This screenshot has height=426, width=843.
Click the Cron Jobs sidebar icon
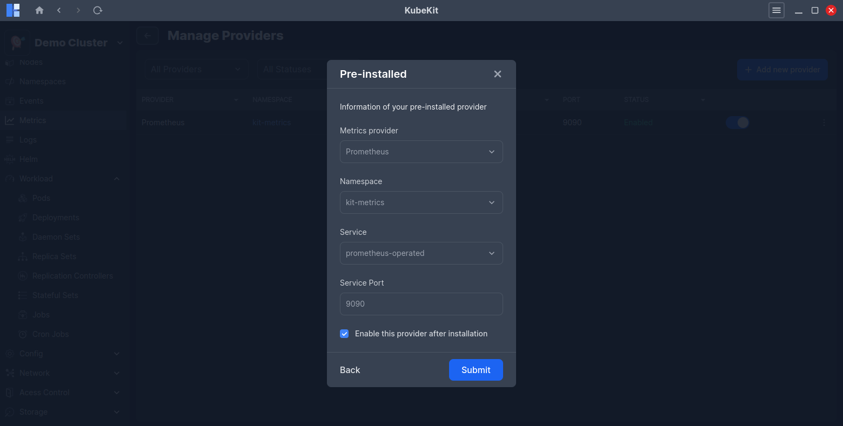pos(23,334)
